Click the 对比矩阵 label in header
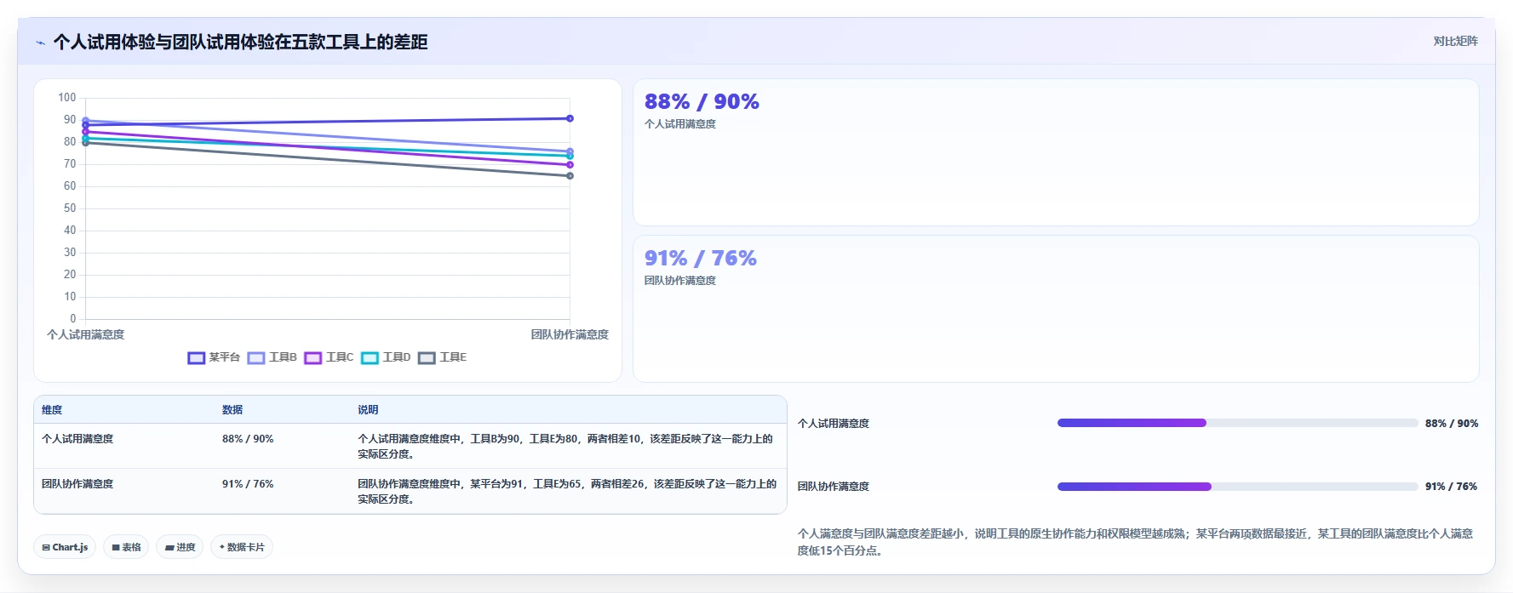This screenshot has height=593, width=1513. click(1455, 41)
